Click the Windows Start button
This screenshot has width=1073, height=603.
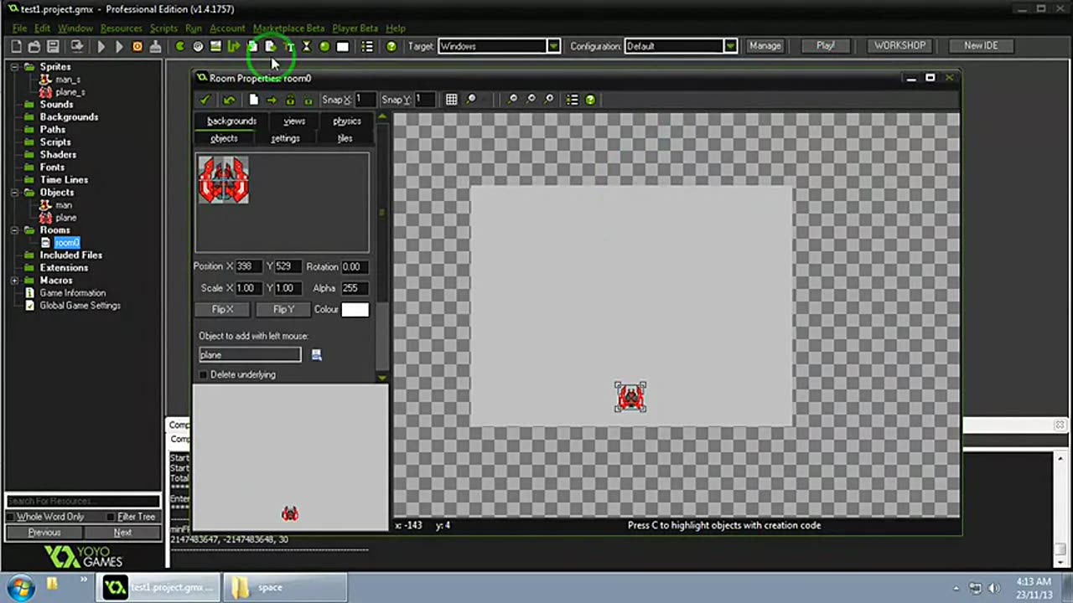tap(21, 587)
